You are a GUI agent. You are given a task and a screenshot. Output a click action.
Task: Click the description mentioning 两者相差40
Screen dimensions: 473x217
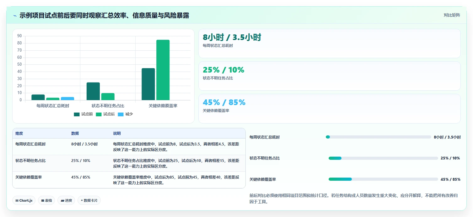[176, 180]
